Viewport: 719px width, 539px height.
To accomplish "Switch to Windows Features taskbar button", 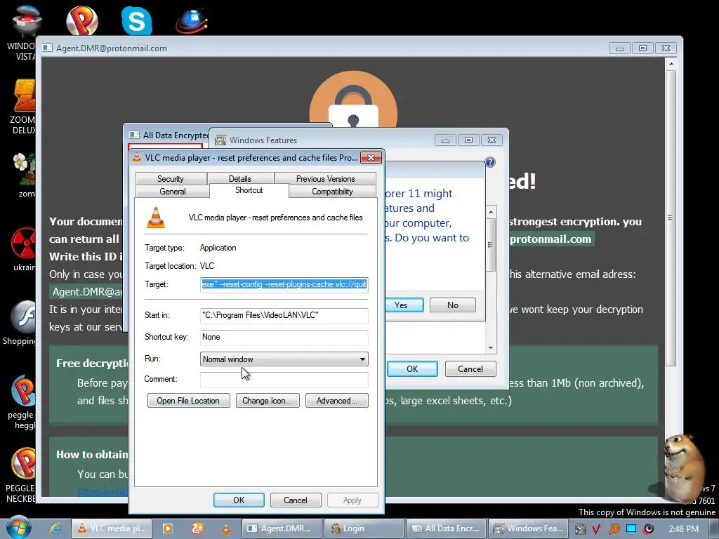I will [528, 528].
